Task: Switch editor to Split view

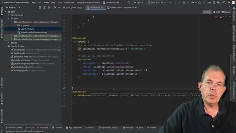Action: click(216, 12)
